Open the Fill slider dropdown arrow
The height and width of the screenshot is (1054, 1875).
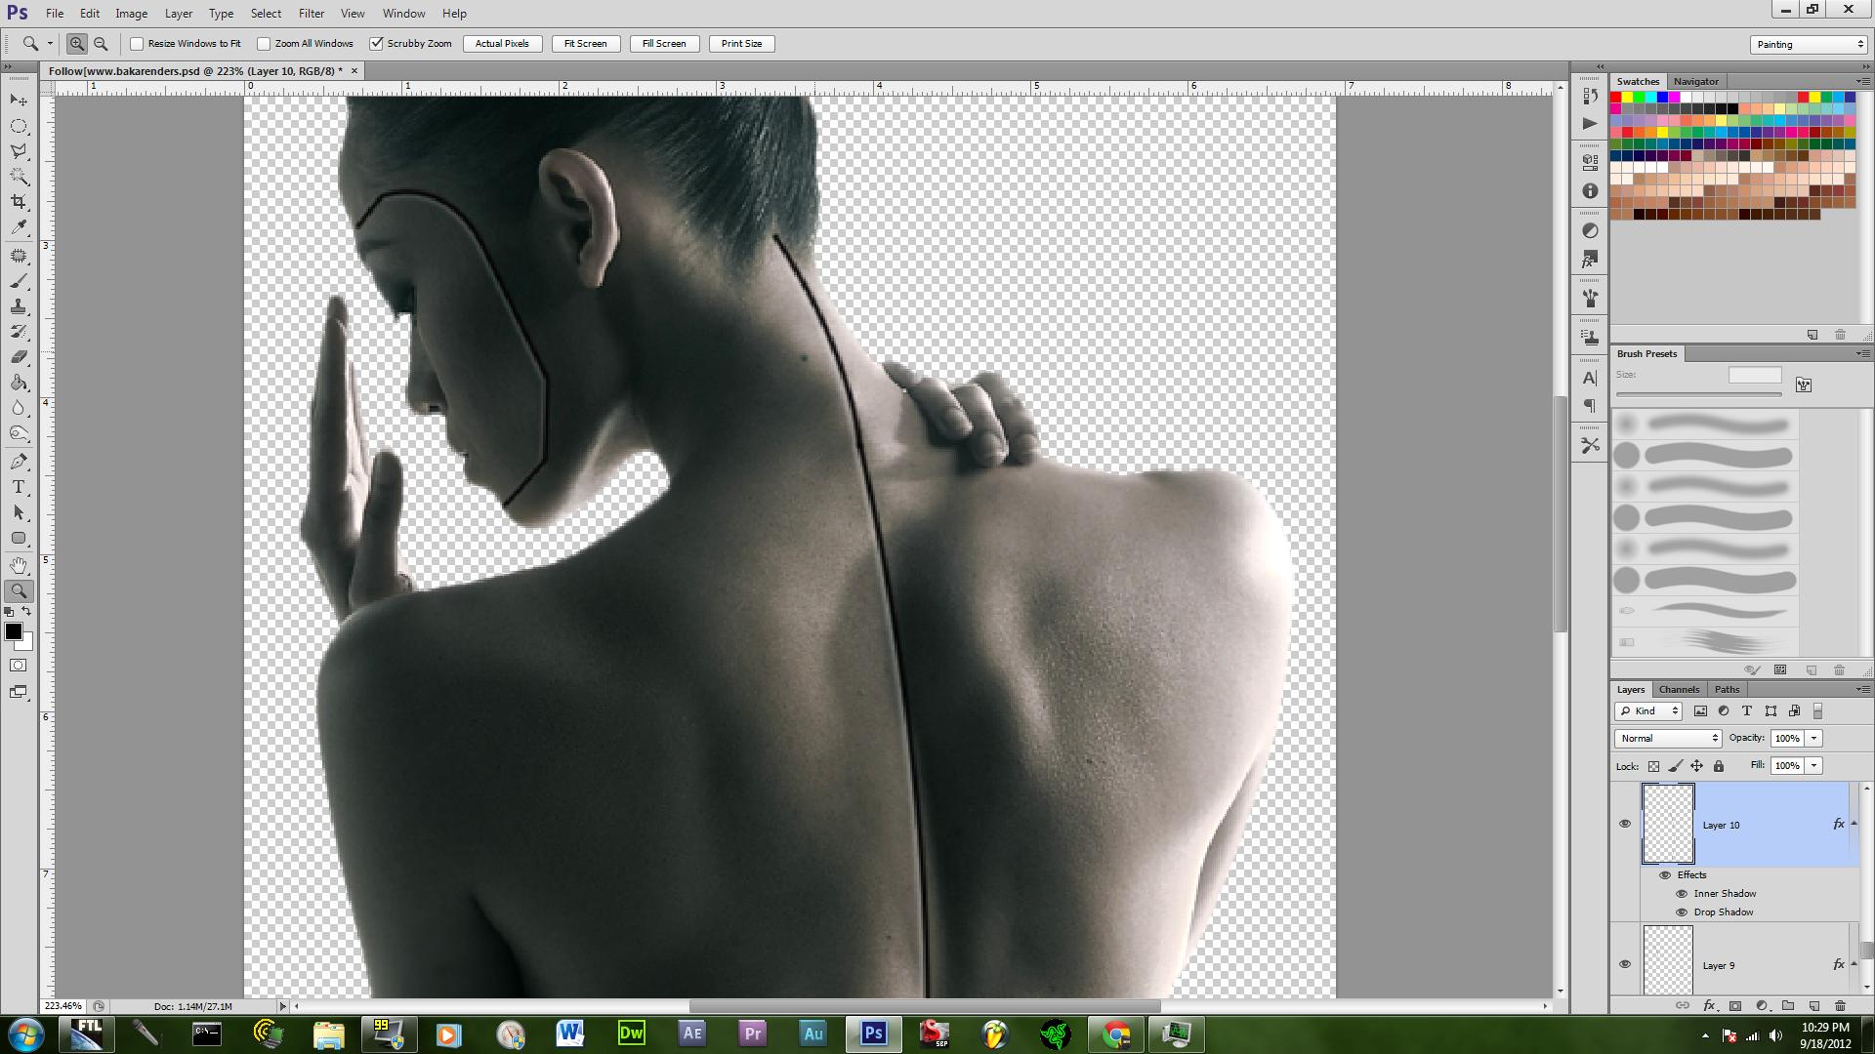tap(1814, 766)
